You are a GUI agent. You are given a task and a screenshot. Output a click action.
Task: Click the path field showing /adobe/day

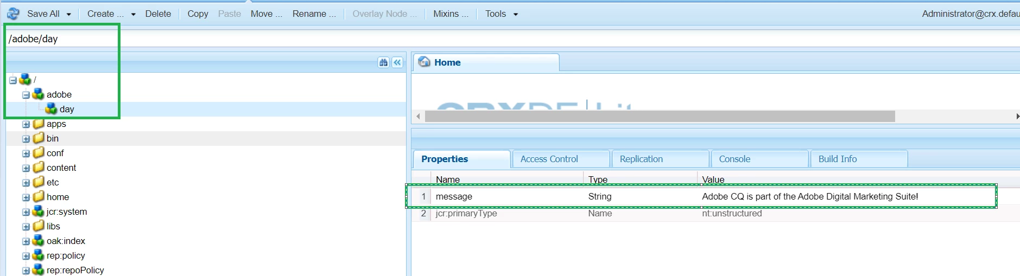click(x=512, y=38)
